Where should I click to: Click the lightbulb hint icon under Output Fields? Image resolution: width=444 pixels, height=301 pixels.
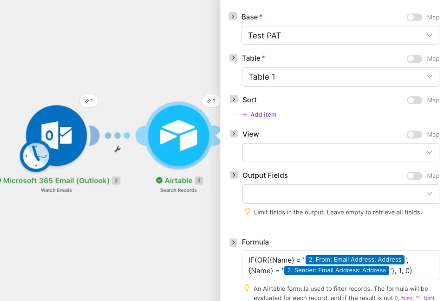247,212
